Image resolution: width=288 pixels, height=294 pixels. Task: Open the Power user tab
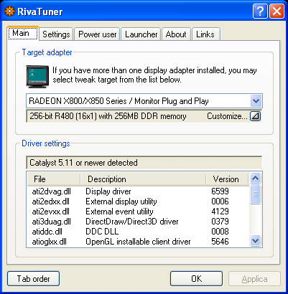coord(97,34)
